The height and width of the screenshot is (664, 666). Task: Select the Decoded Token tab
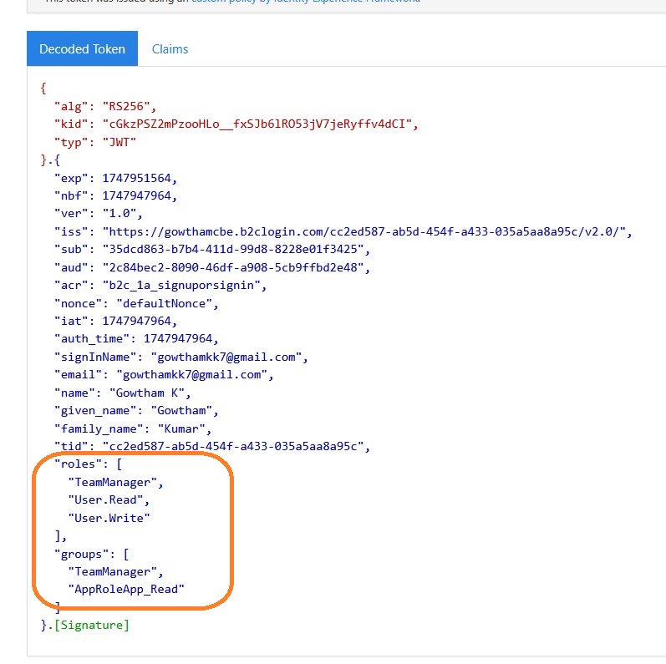(82, 48)
